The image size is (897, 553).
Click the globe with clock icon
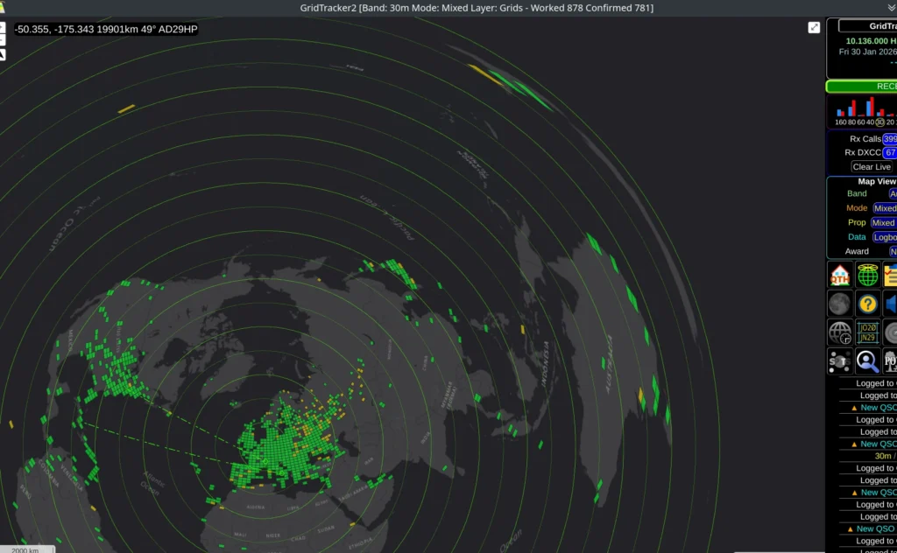pyautogui.click(x=840, y=332)
